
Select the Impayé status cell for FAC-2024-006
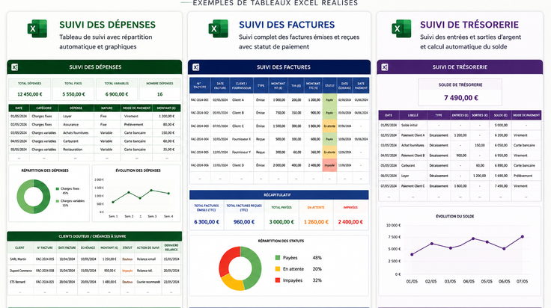[x=329, y=165]
